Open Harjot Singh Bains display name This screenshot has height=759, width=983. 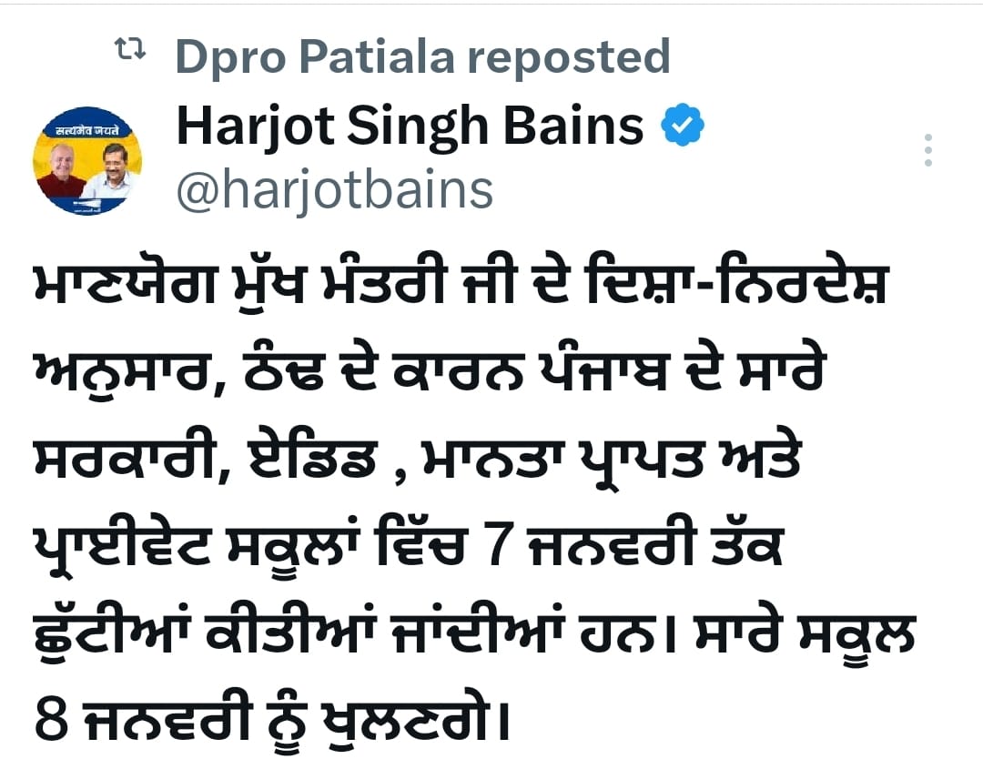(x=410, y=127)
